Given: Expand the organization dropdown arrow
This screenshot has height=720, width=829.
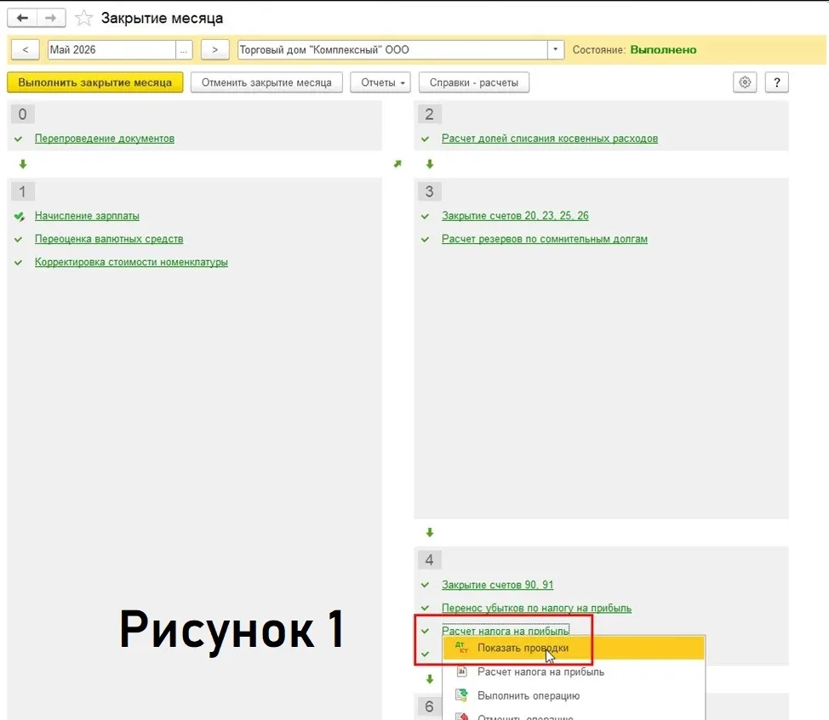Looking at the screenshot, I should [x=555, y=49].
